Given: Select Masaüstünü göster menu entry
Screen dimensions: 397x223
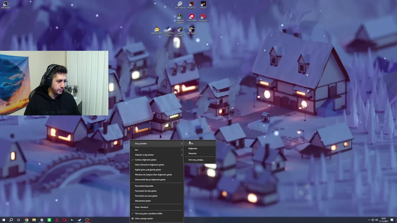Looking at the screenshot, I should 157,201.
